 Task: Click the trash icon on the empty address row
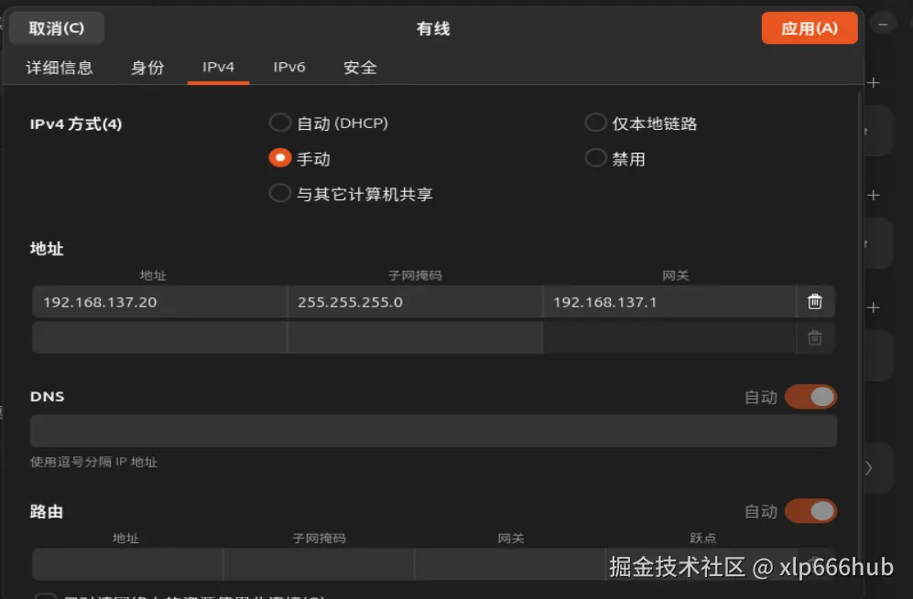tap(814, 337)
